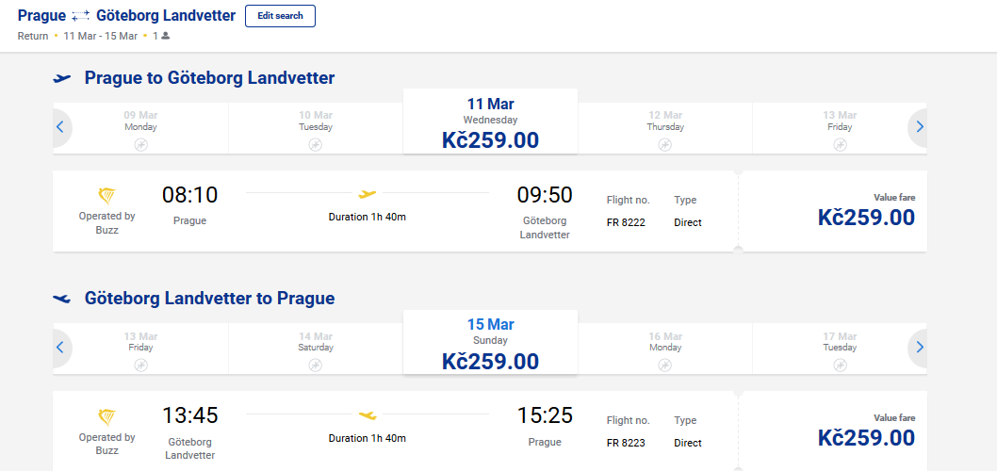This screenshot has width=997, height=471.
Task: Show earlier outbound dates with left arrow
Action: point(60,127)
